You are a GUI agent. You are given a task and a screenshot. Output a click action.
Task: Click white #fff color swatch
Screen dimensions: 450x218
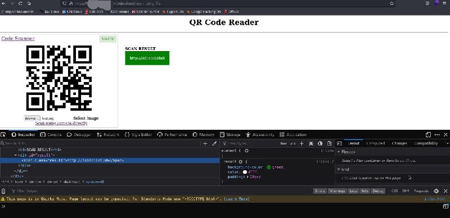click(245, 172)
